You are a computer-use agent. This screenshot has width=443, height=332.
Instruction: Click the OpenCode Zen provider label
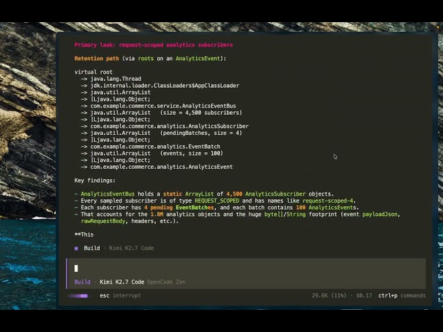pos(166,282)
